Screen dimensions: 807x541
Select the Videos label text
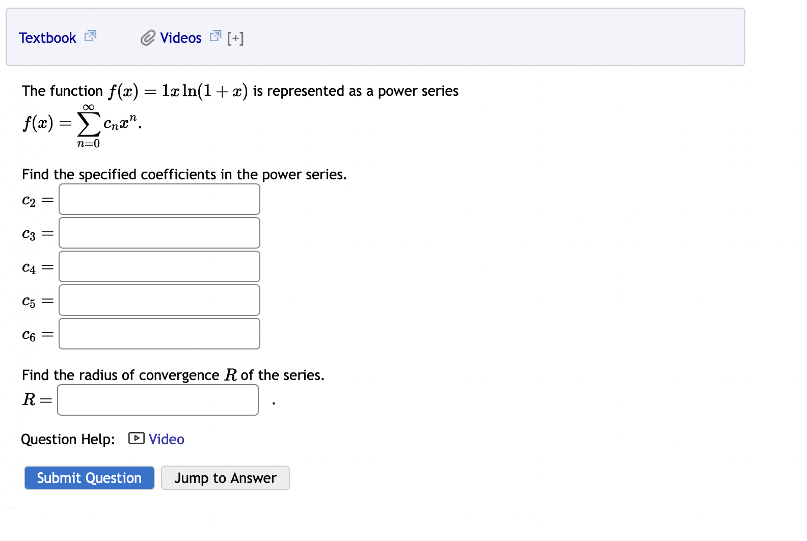click(180, 37)
